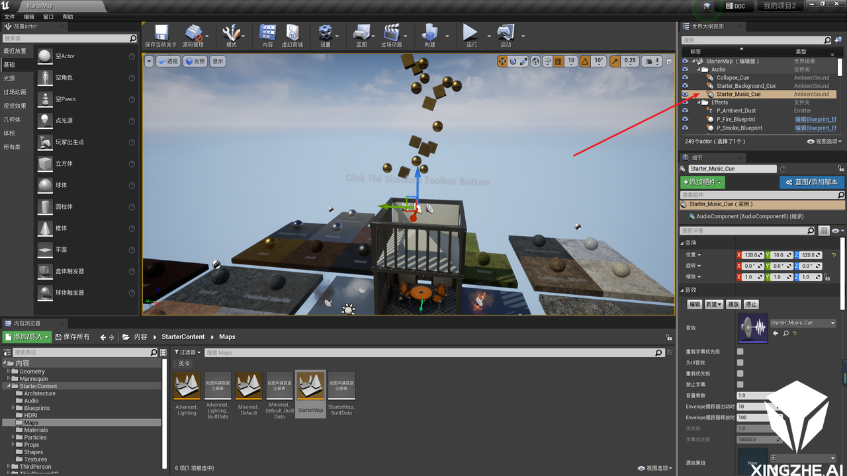Select Cone (椎体) in place panel
This screenshot has width=847, height=476.
[87, 228]
